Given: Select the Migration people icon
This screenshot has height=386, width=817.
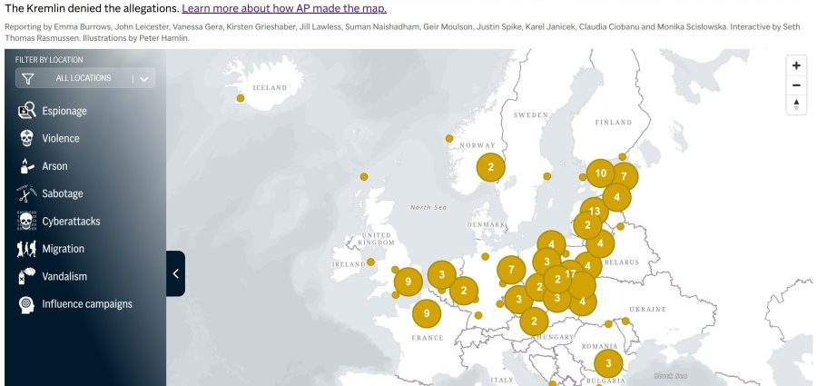Looking at the screenshot, I should coord(26,248).
